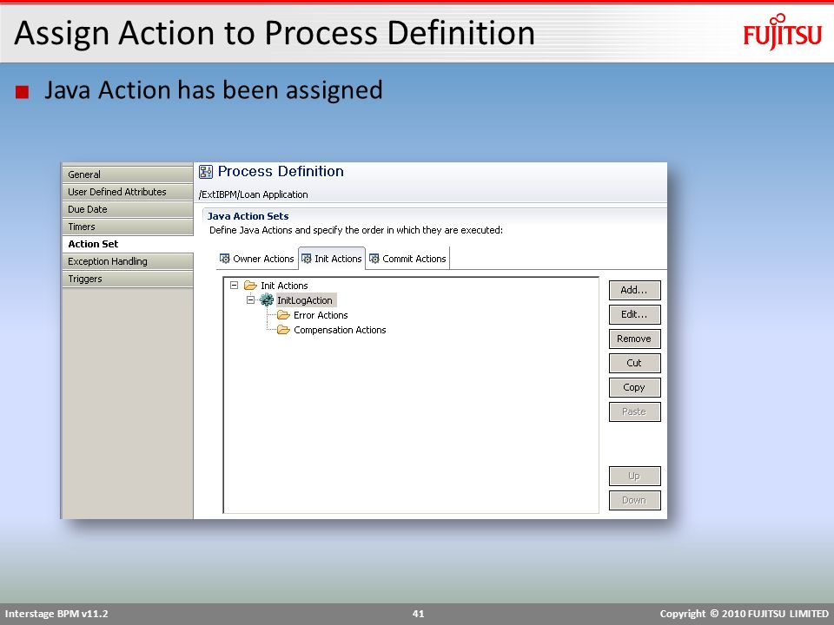Click the Error Actions folder icon

tap(283, 315)
